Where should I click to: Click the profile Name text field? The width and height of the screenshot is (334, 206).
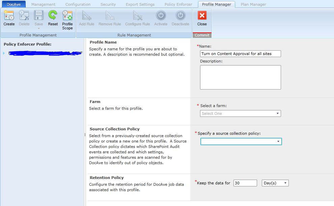point(240,54)
